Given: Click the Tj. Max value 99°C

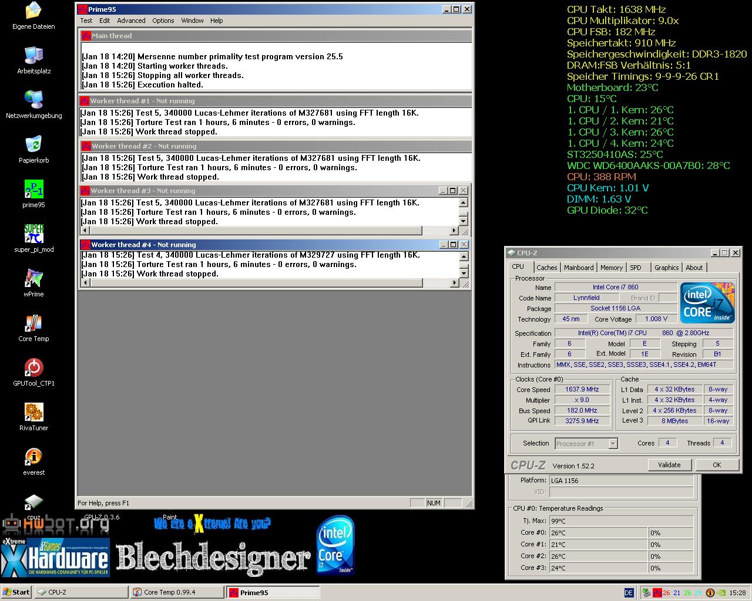Looking at the screenshot, I should 621,521.
